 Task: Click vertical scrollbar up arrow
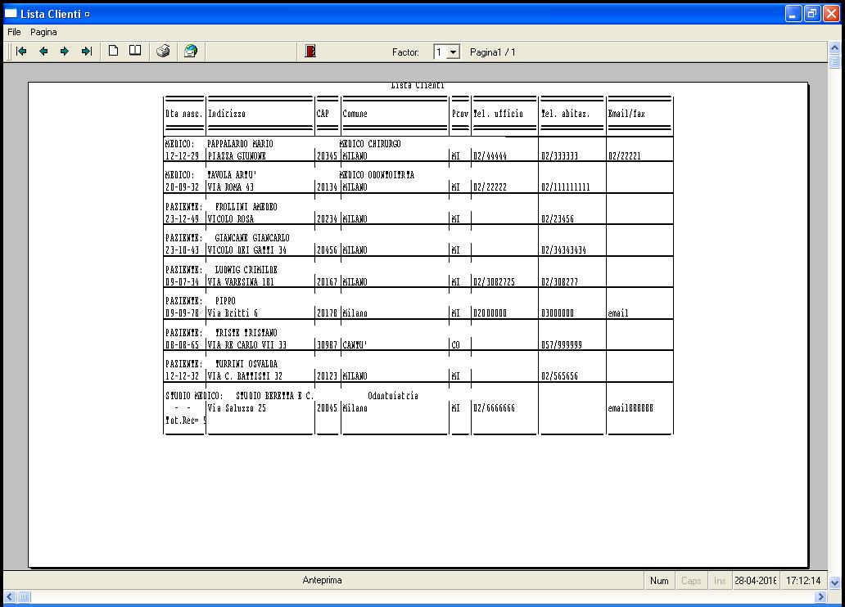pos(834,47)
